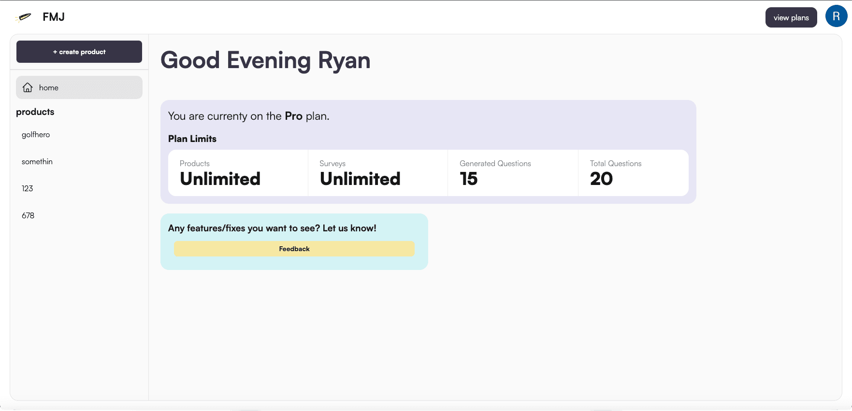Open the R user avatar menu
852x411 pixels.
836,16
